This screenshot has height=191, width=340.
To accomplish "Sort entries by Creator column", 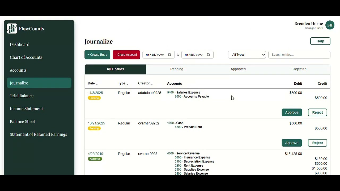I will pyautogui.click(x=145, y=84).
